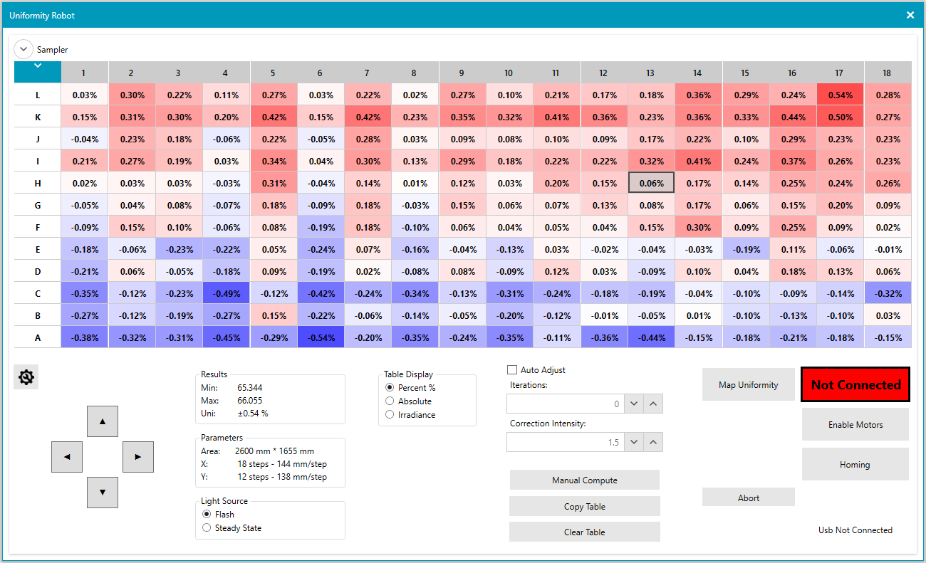
Task: Click the Abort button
Action: pyautogui.click(x=749, y=498)
